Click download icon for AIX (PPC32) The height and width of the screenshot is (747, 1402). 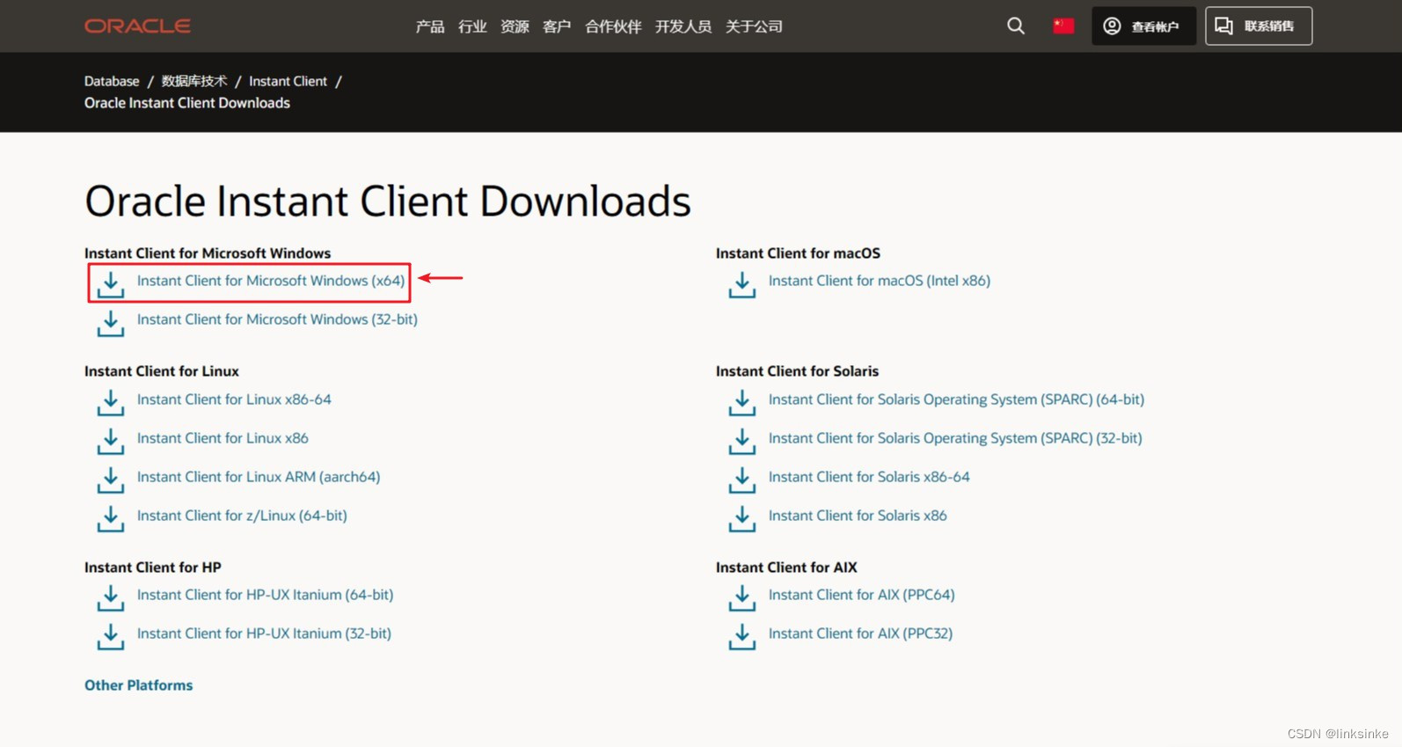click(x=742, y=637)
